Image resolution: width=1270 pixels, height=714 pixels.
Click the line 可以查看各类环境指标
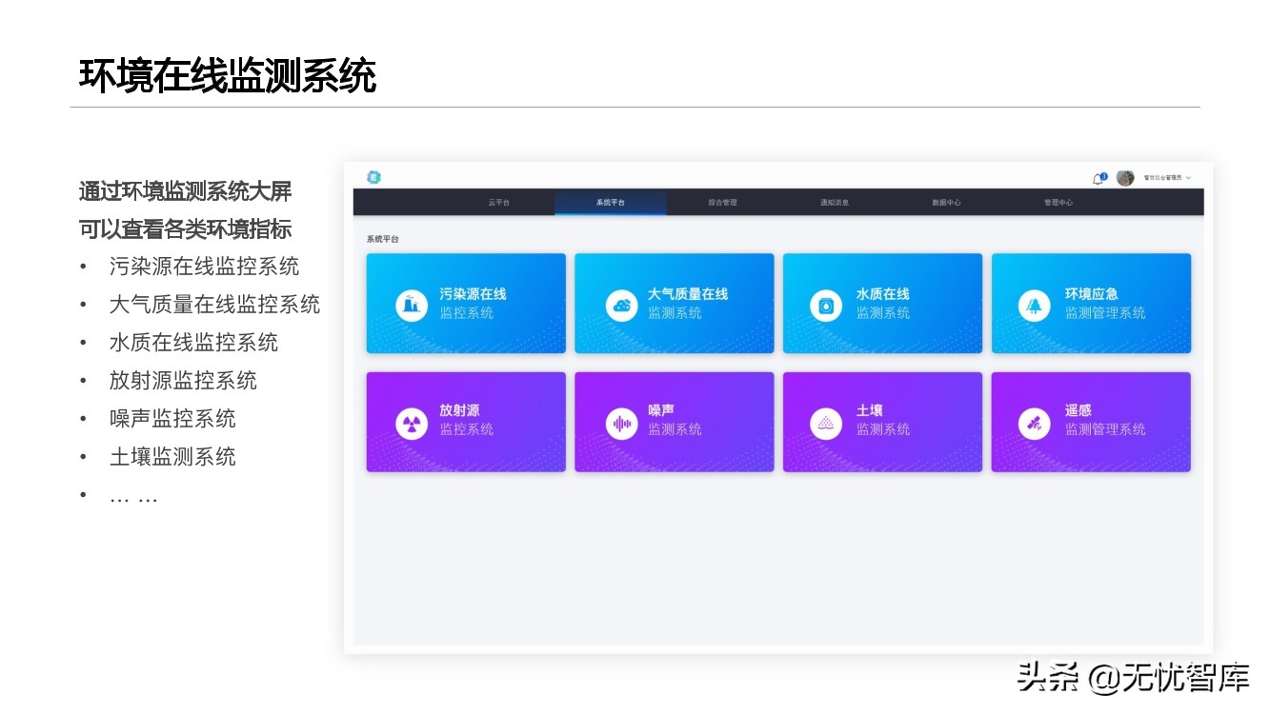click(185, 229)
